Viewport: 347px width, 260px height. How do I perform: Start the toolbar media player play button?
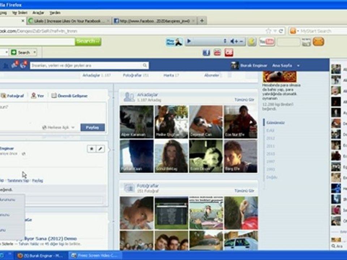[189, 41]
